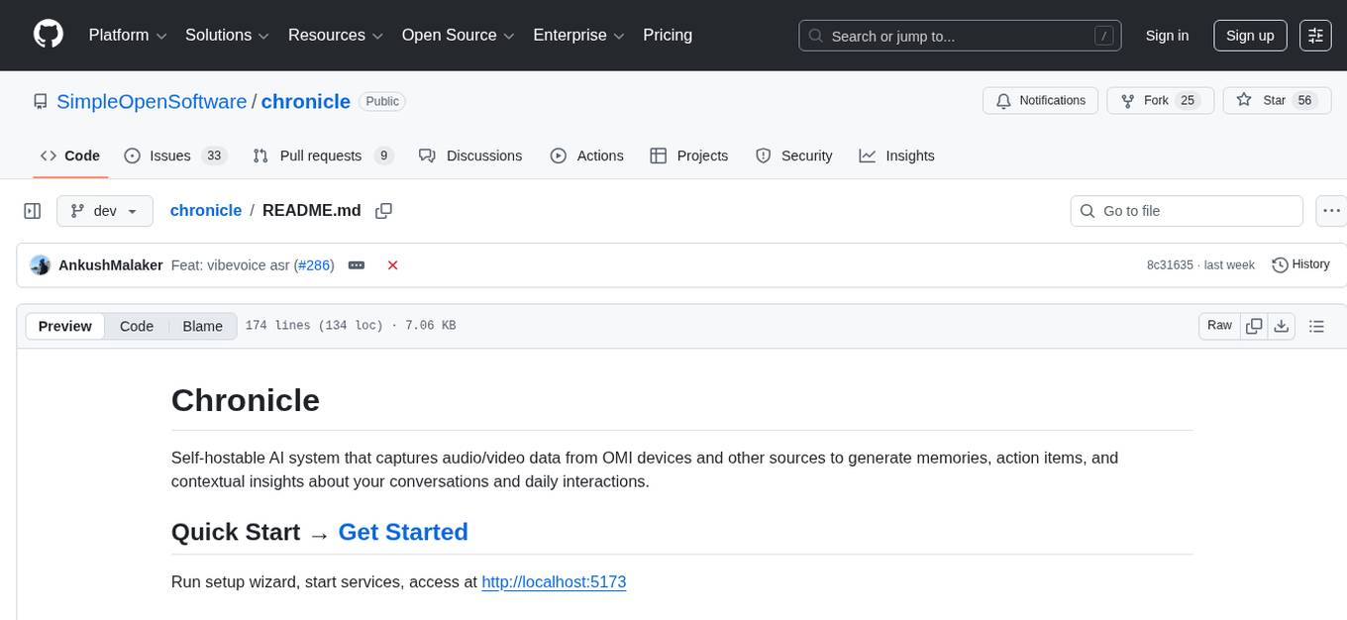Copy raw file contents
This screenshot has height=620, width=1347.
pyautogui.click(x=1254, y=326)
